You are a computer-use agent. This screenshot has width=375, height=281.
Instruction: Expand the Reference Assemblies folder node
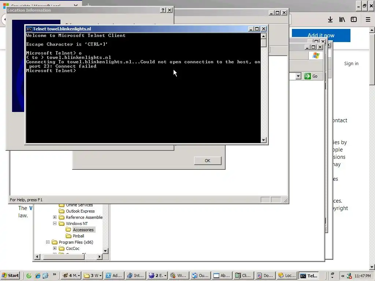(x=55, y=217)
